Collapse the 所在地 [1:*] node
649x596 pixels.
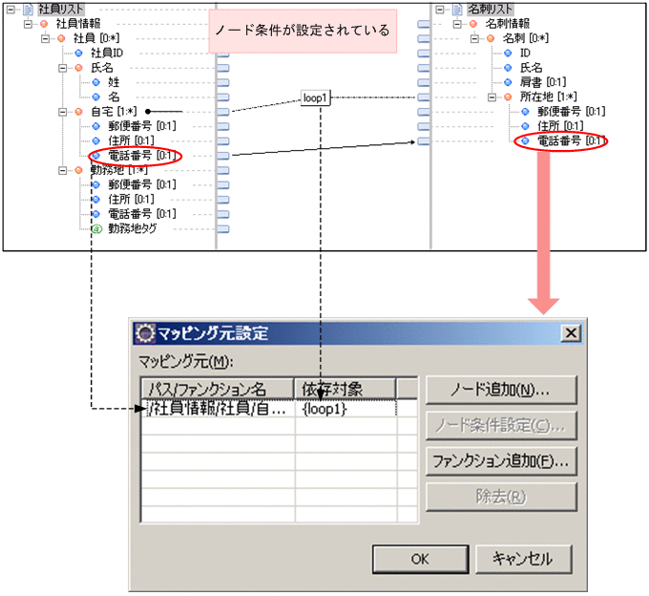tap(492, 97)
